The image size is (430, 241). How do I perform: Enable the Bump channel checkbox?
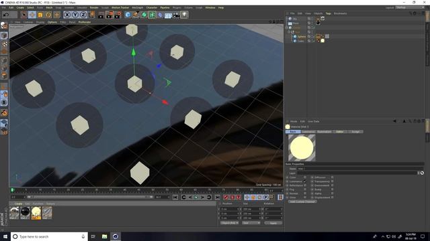pos(332,189)
